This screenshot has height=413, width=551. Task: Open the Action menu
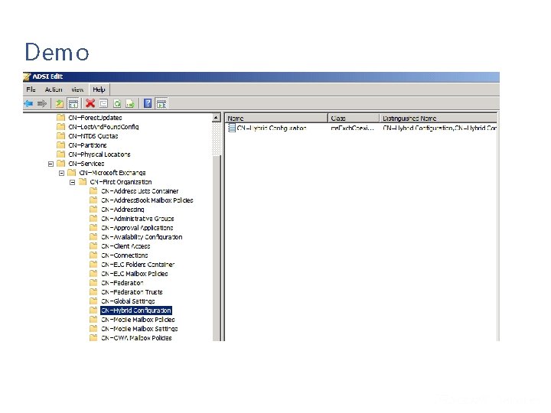[54, 89]
